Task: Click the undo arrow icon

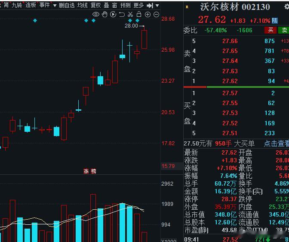Action: [122, 14]
